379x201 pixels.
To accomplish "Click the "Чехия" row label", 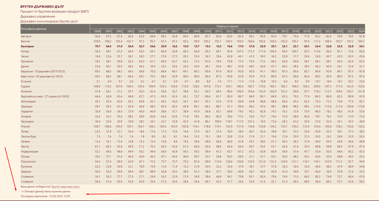I will point(25,56).
